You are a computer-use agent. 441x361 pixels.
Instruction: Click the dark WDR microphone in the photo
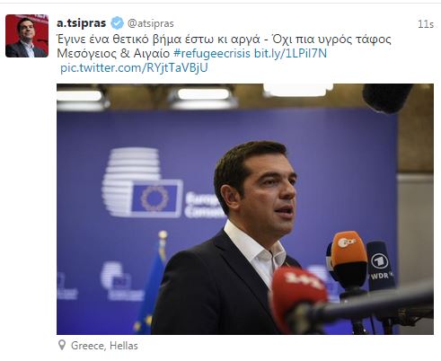coord(380,265)
